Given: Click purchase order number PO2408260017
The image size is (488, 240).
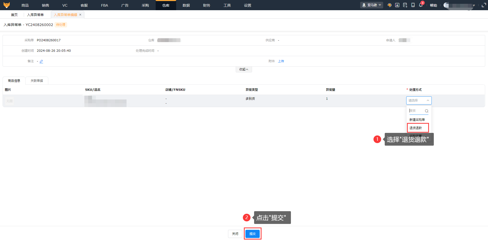Looking at the screenshot, I should click(49, 40).
